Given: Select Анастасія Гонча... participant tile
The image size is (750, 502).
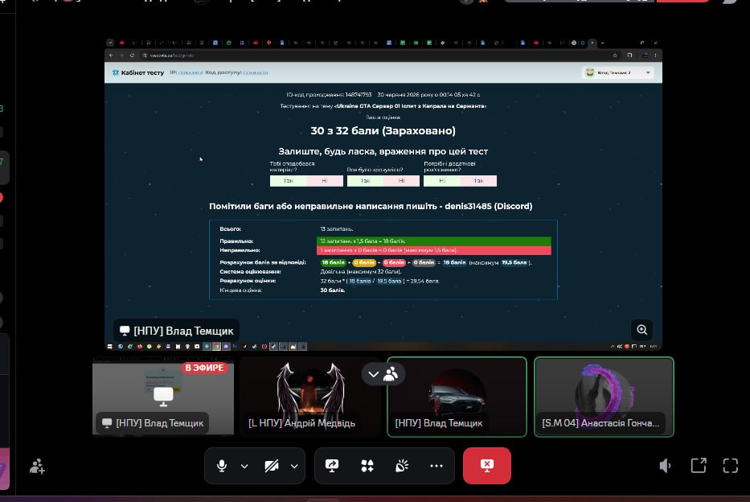Looking at the screenshot, I should (604, 397).
